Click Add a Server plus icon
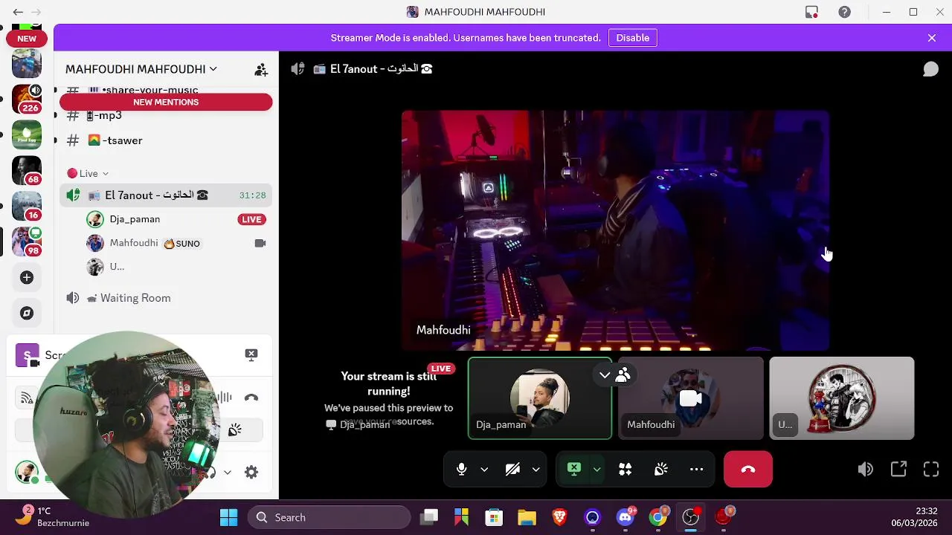 pos(27,277)
